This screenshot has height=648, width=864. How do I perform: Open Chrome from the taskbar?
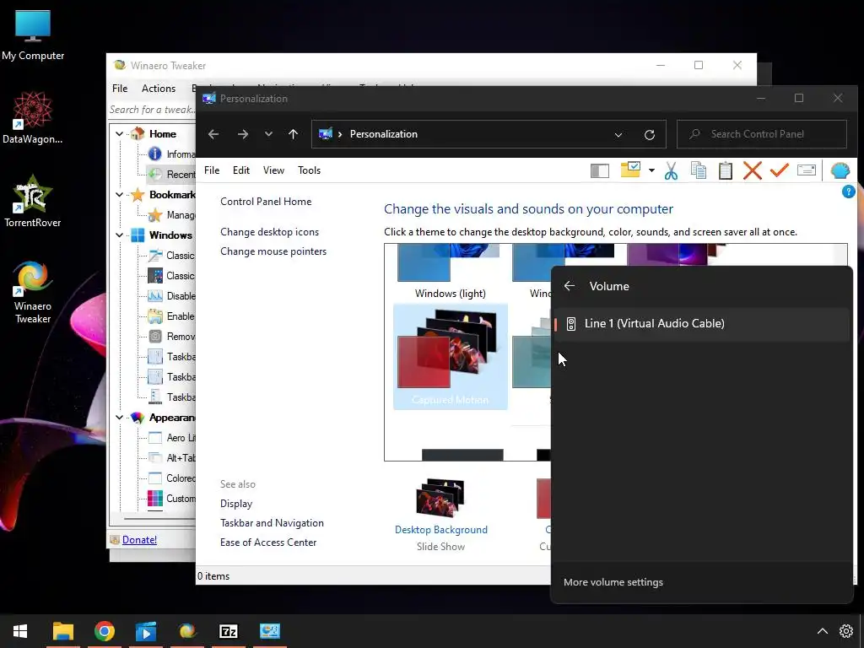pos(104,631)
